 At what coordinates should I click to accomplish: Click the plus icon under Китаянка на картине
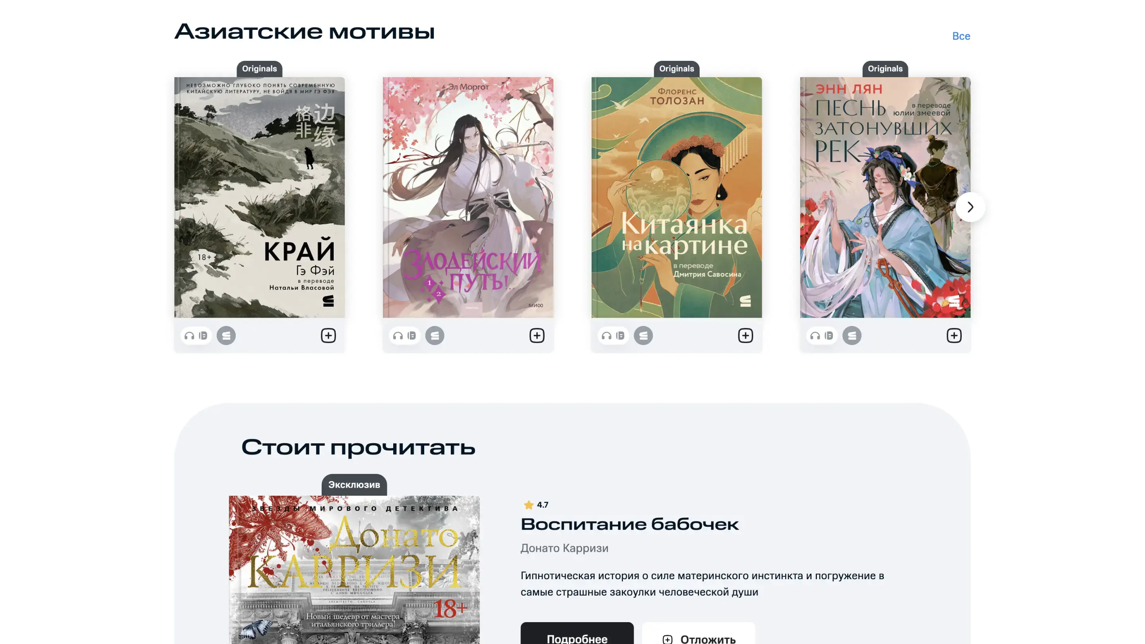[745, 336]
